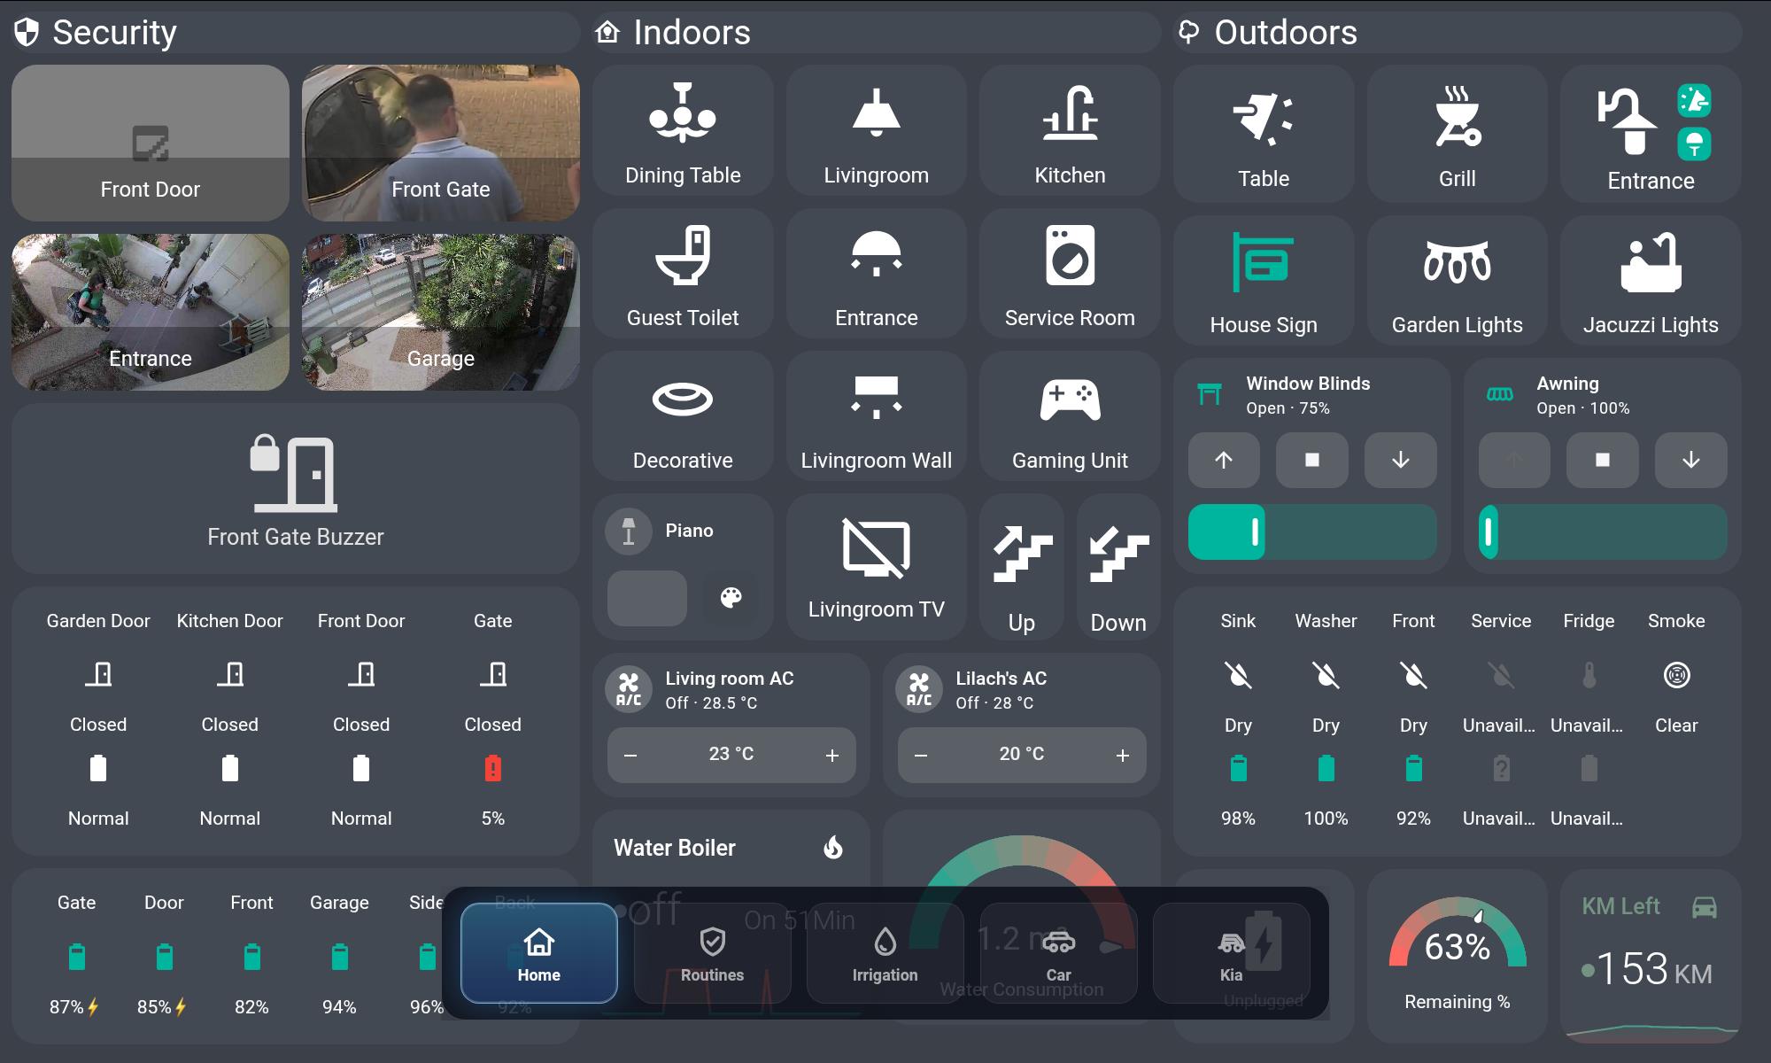
Task: Adjust the Piano lamp brightness slider
Action: pyautogui.click(x=647, y=598)
